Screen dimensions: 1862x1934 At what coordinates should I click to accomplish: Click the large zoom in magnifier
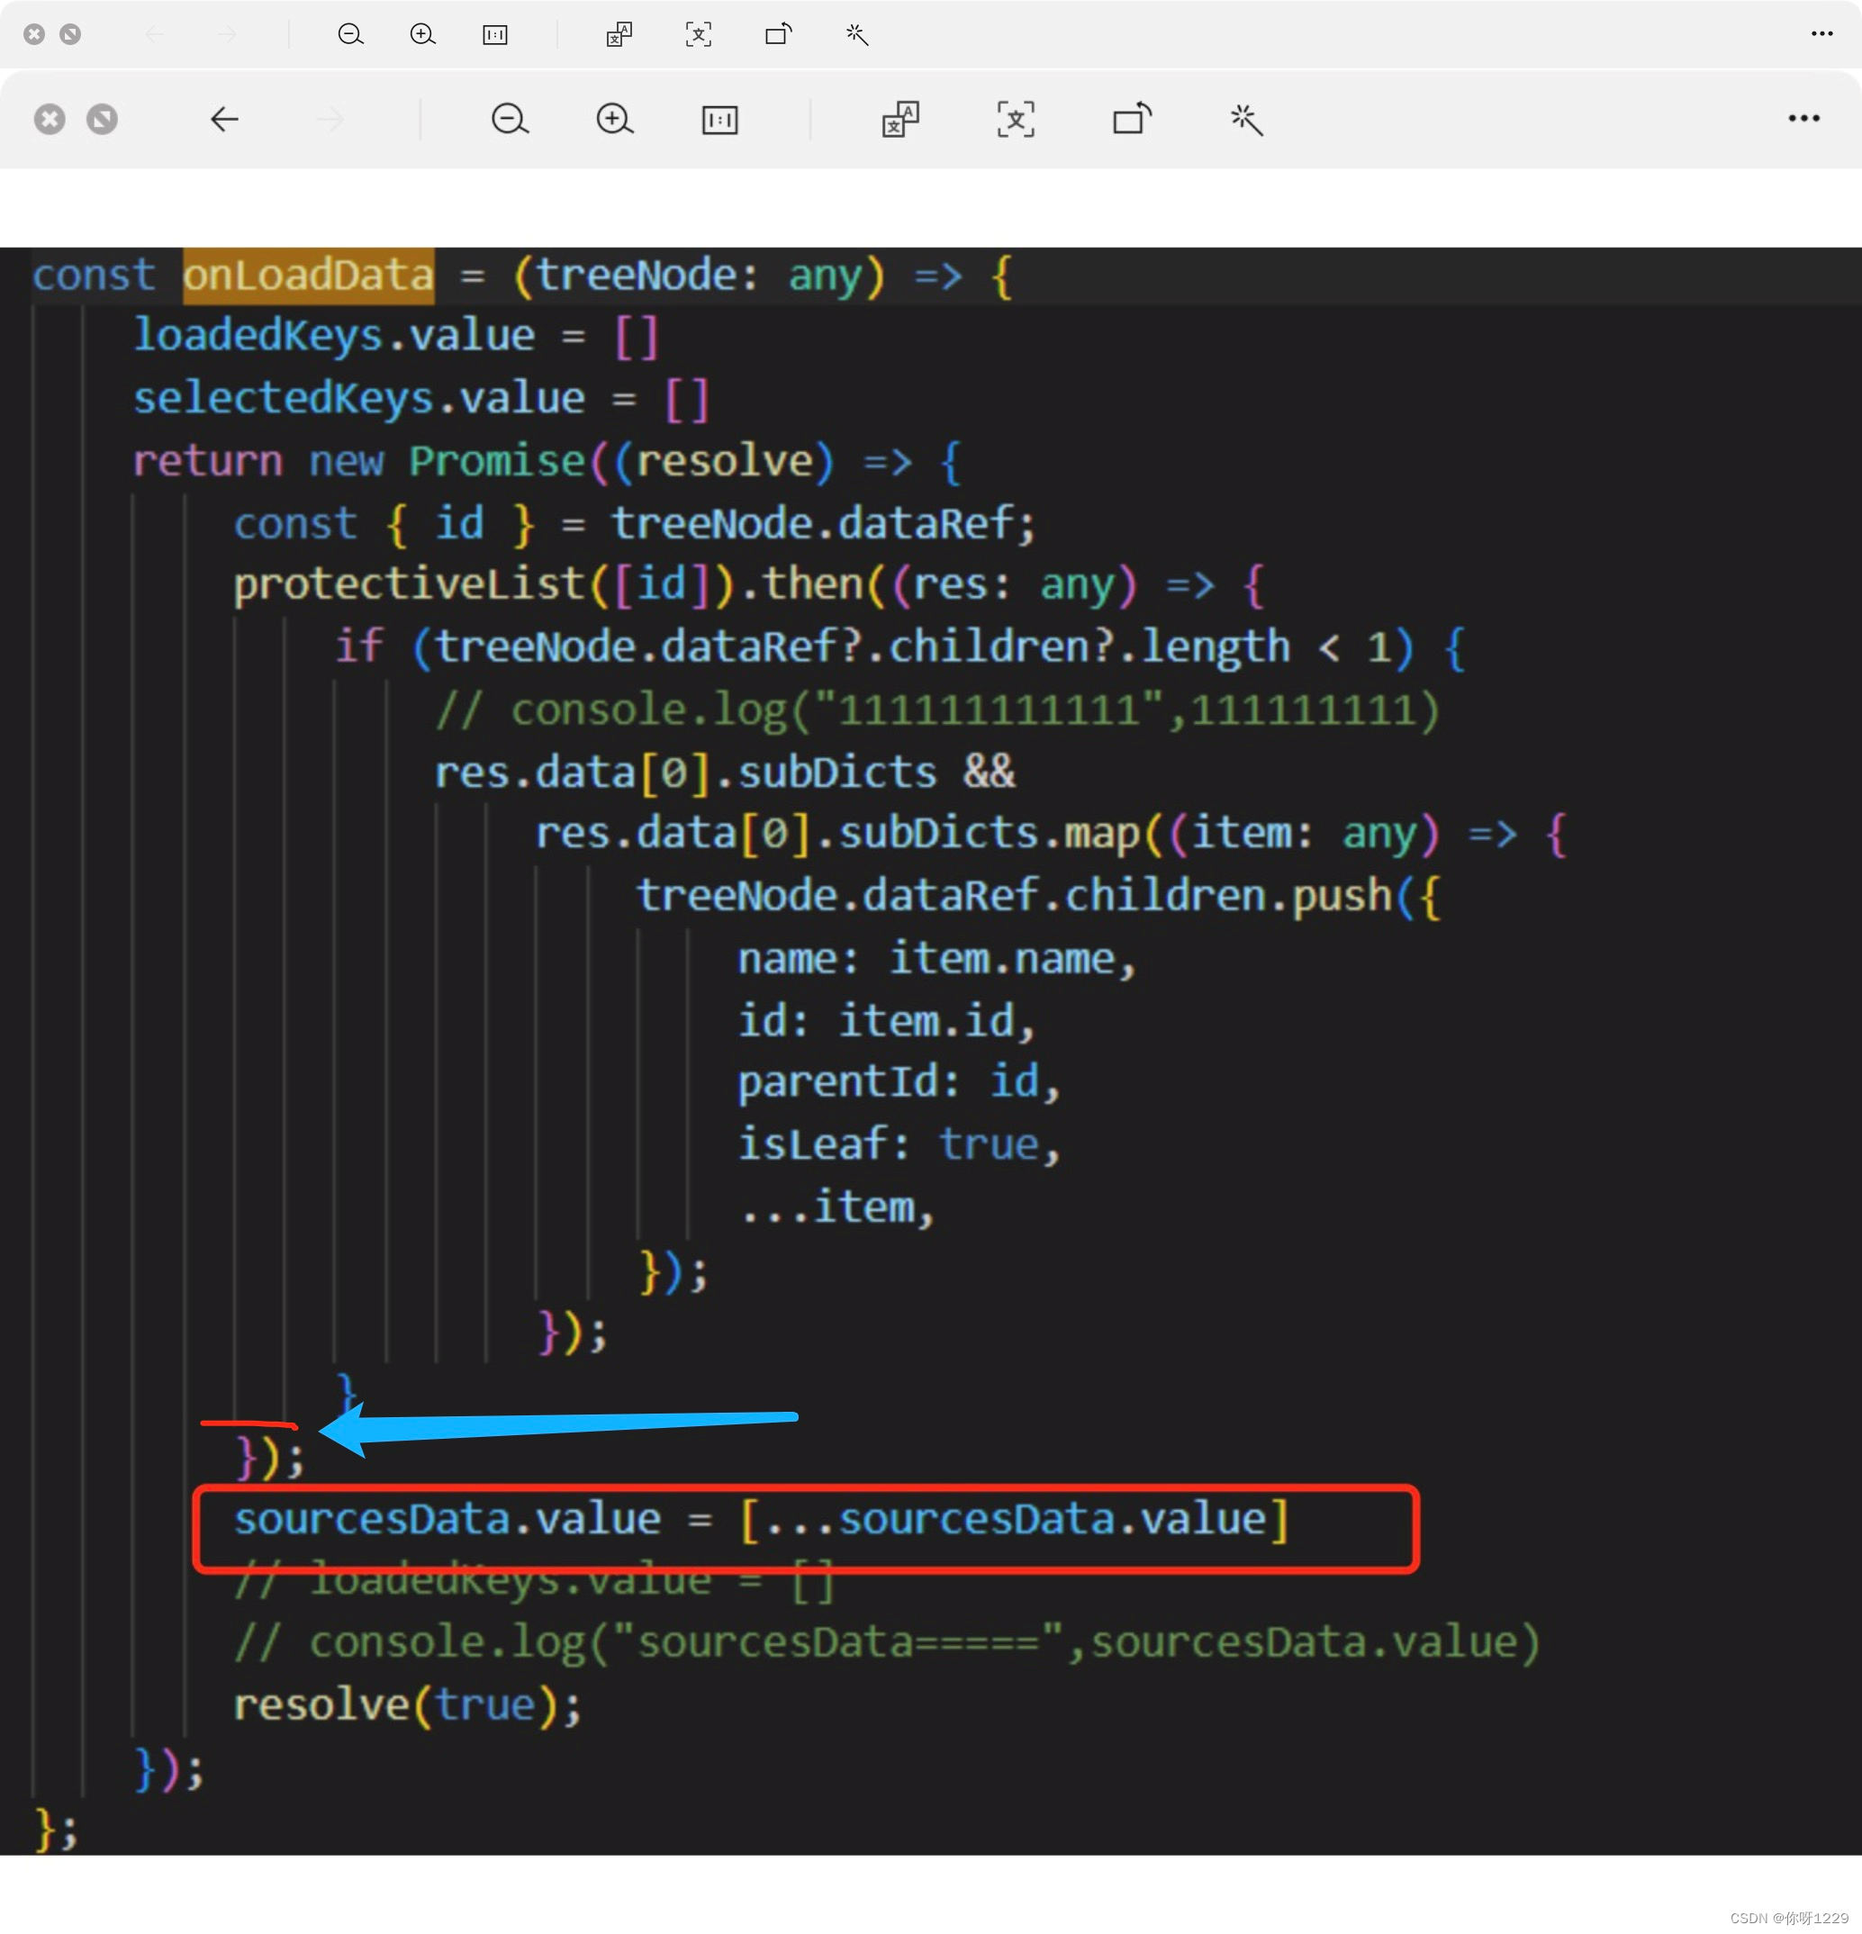[x=615, y=120]
